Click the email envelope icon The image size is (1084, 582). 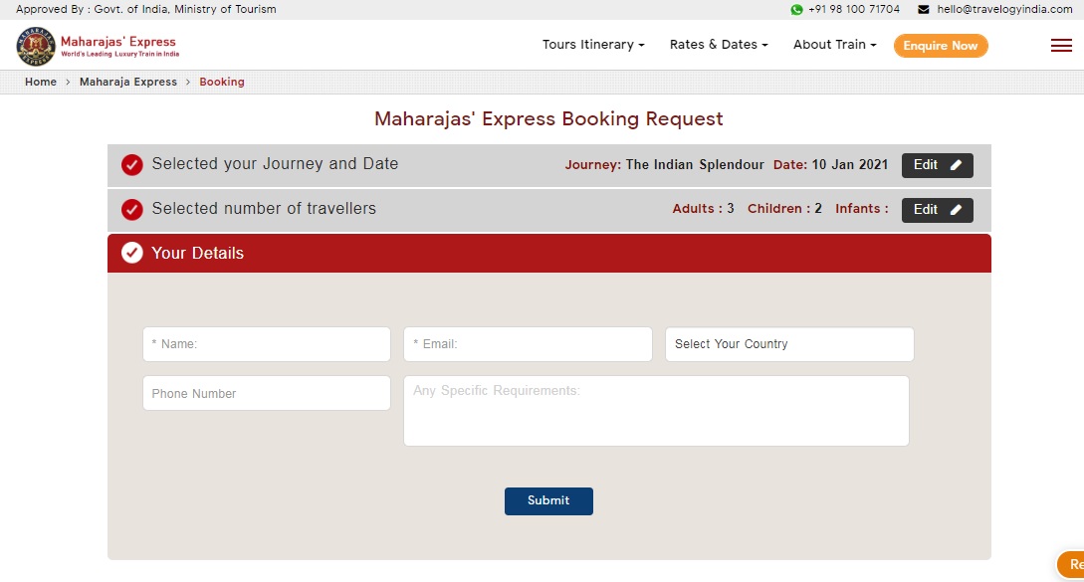pyautogui.click(x=923, y=10)
